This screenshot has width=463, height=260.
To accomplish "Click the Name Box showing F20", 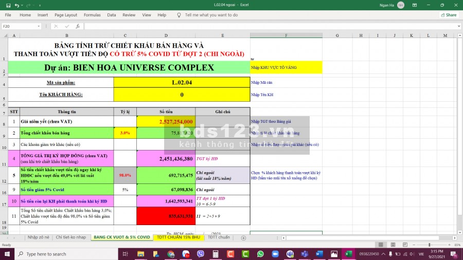I will click(19, 26).
